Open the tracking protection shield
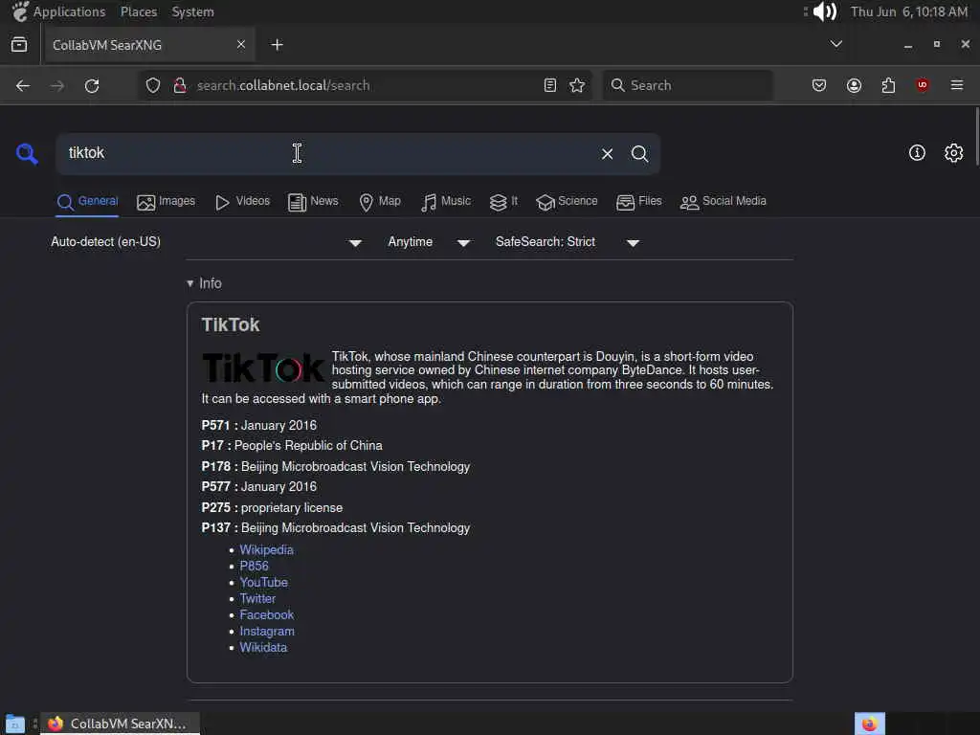 click(x=153, y=85)
